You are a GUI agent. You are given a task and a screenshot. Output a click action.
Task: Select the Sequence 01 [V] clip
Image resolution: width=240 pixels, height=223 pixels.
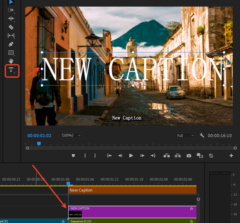coord(132,221)
